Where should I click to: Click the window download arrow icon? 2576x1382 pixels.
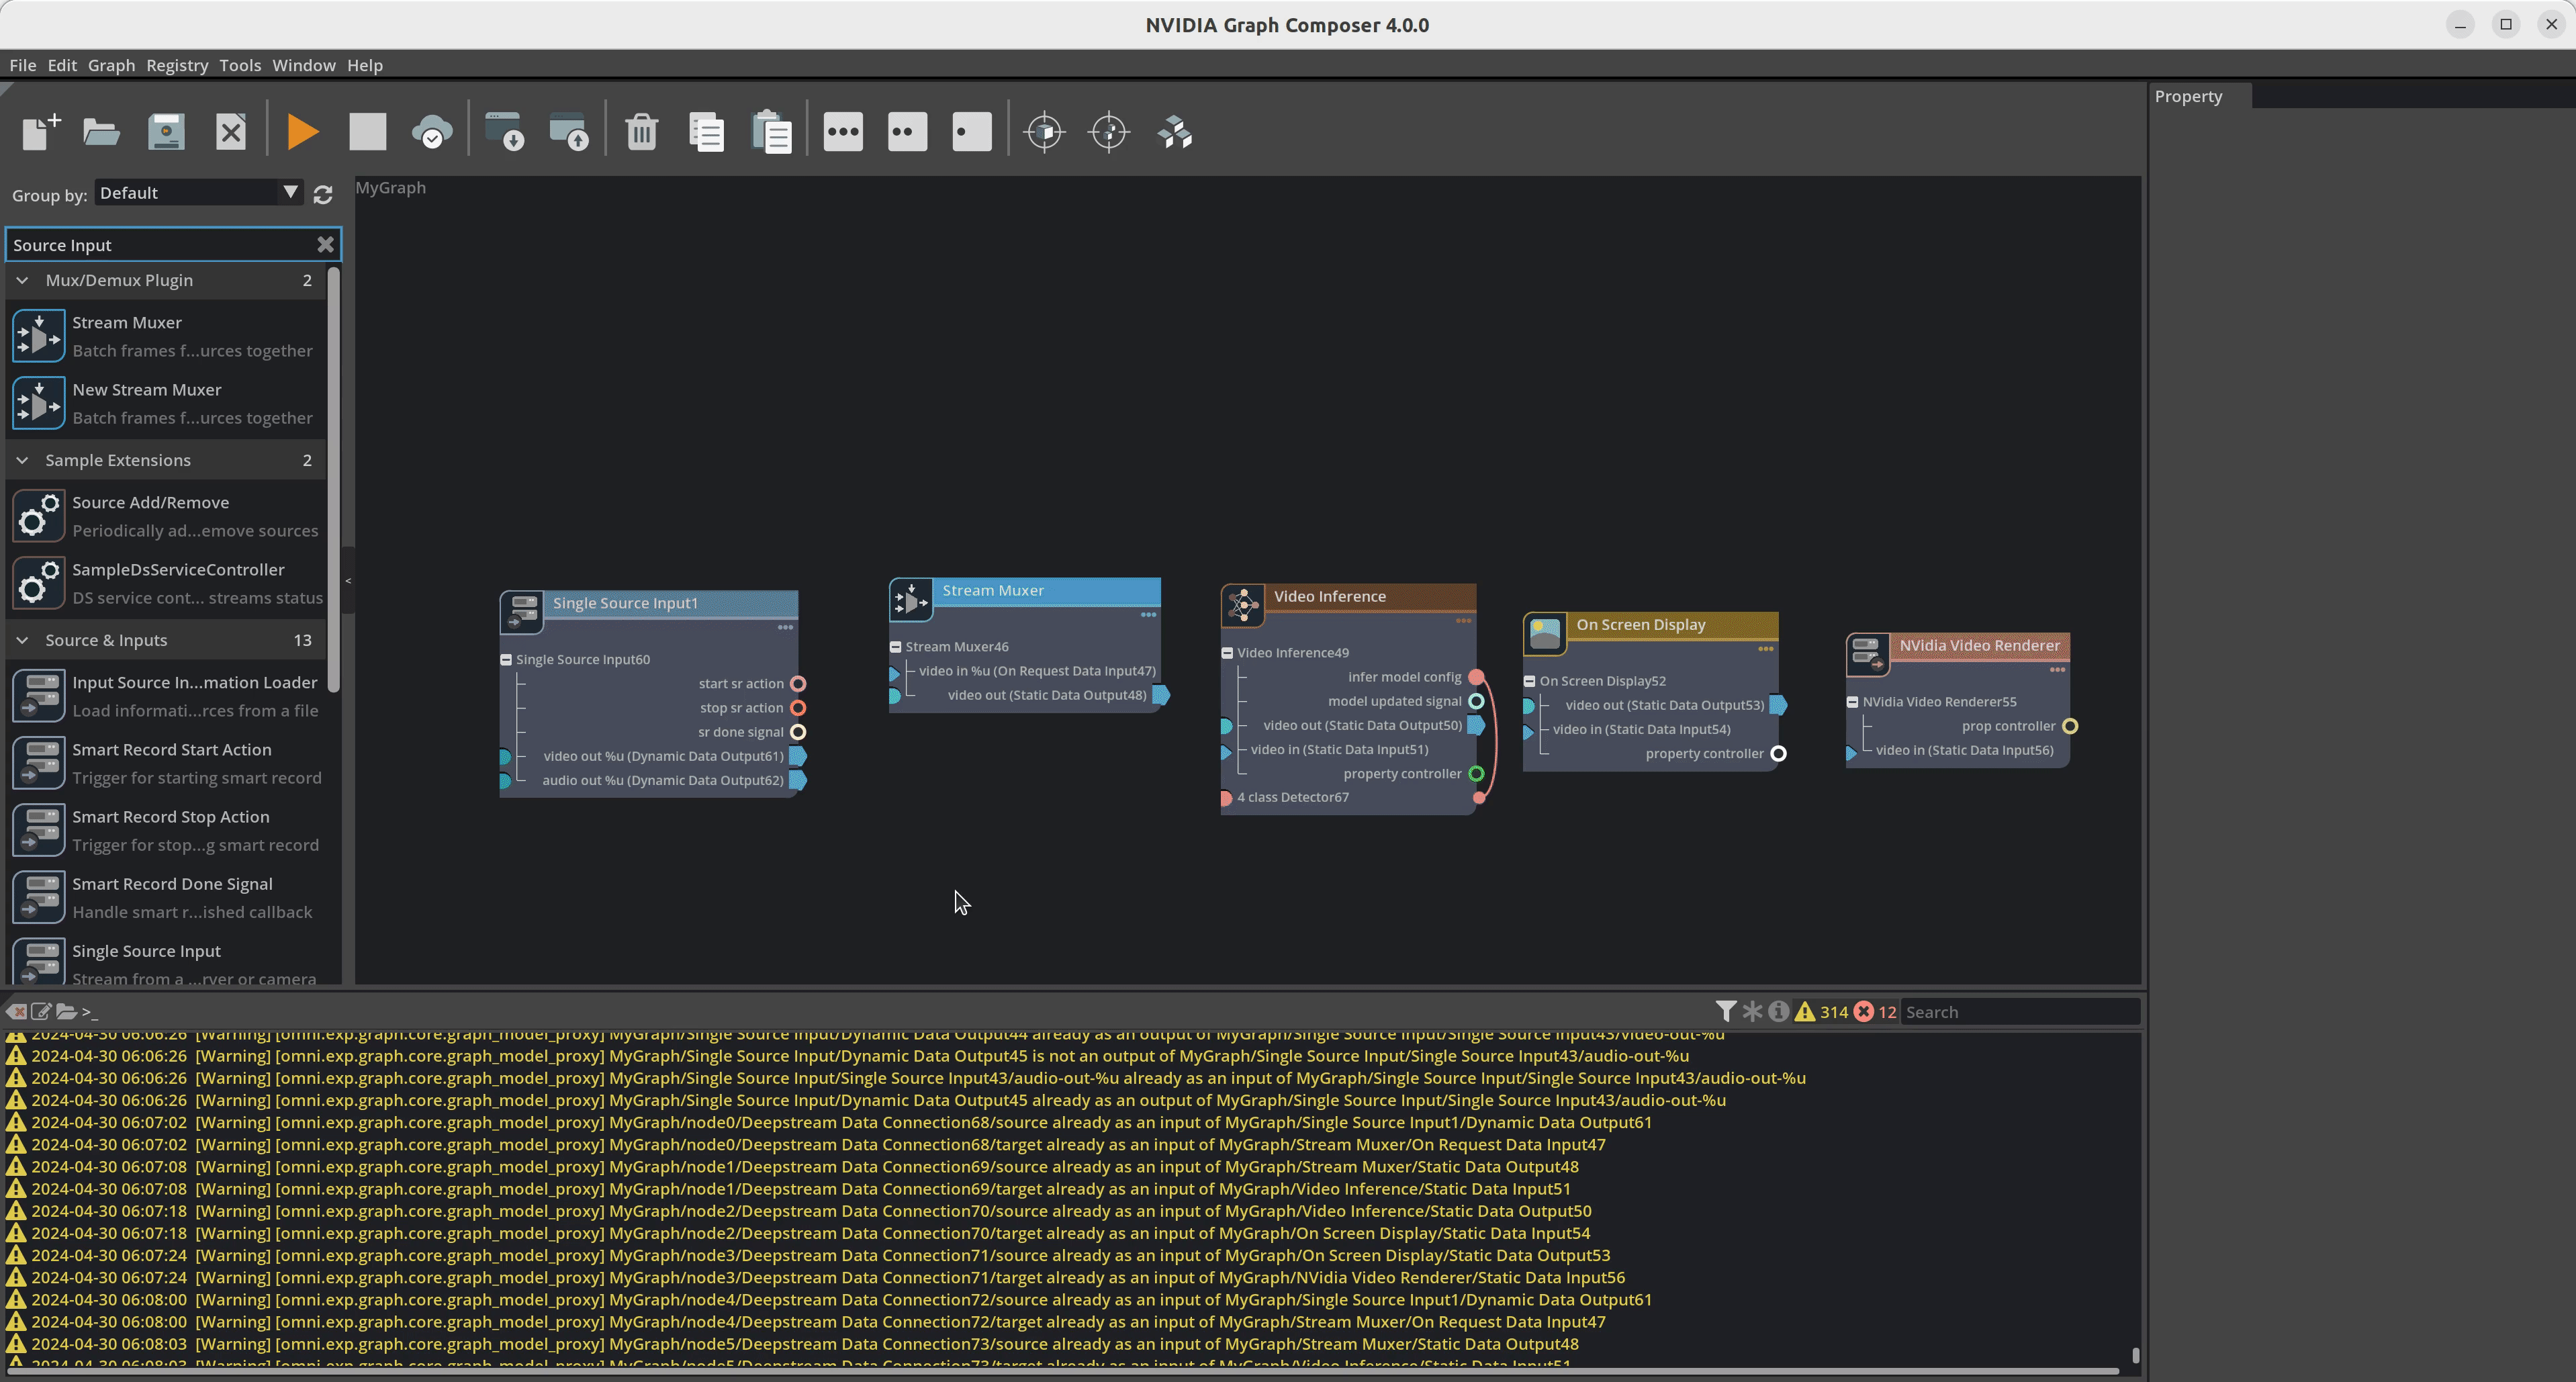[504, 131]
